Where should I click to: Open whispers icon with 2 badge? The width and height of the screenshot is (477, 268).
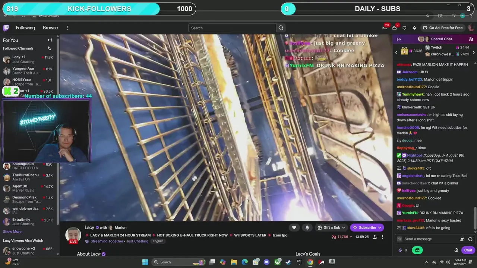tap(394, 28)
